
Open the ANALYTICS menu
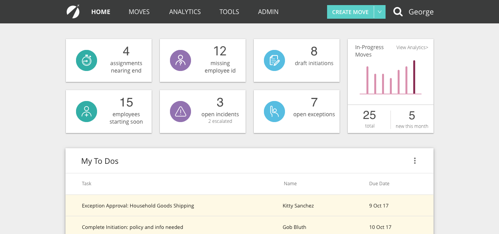[185, 12]
